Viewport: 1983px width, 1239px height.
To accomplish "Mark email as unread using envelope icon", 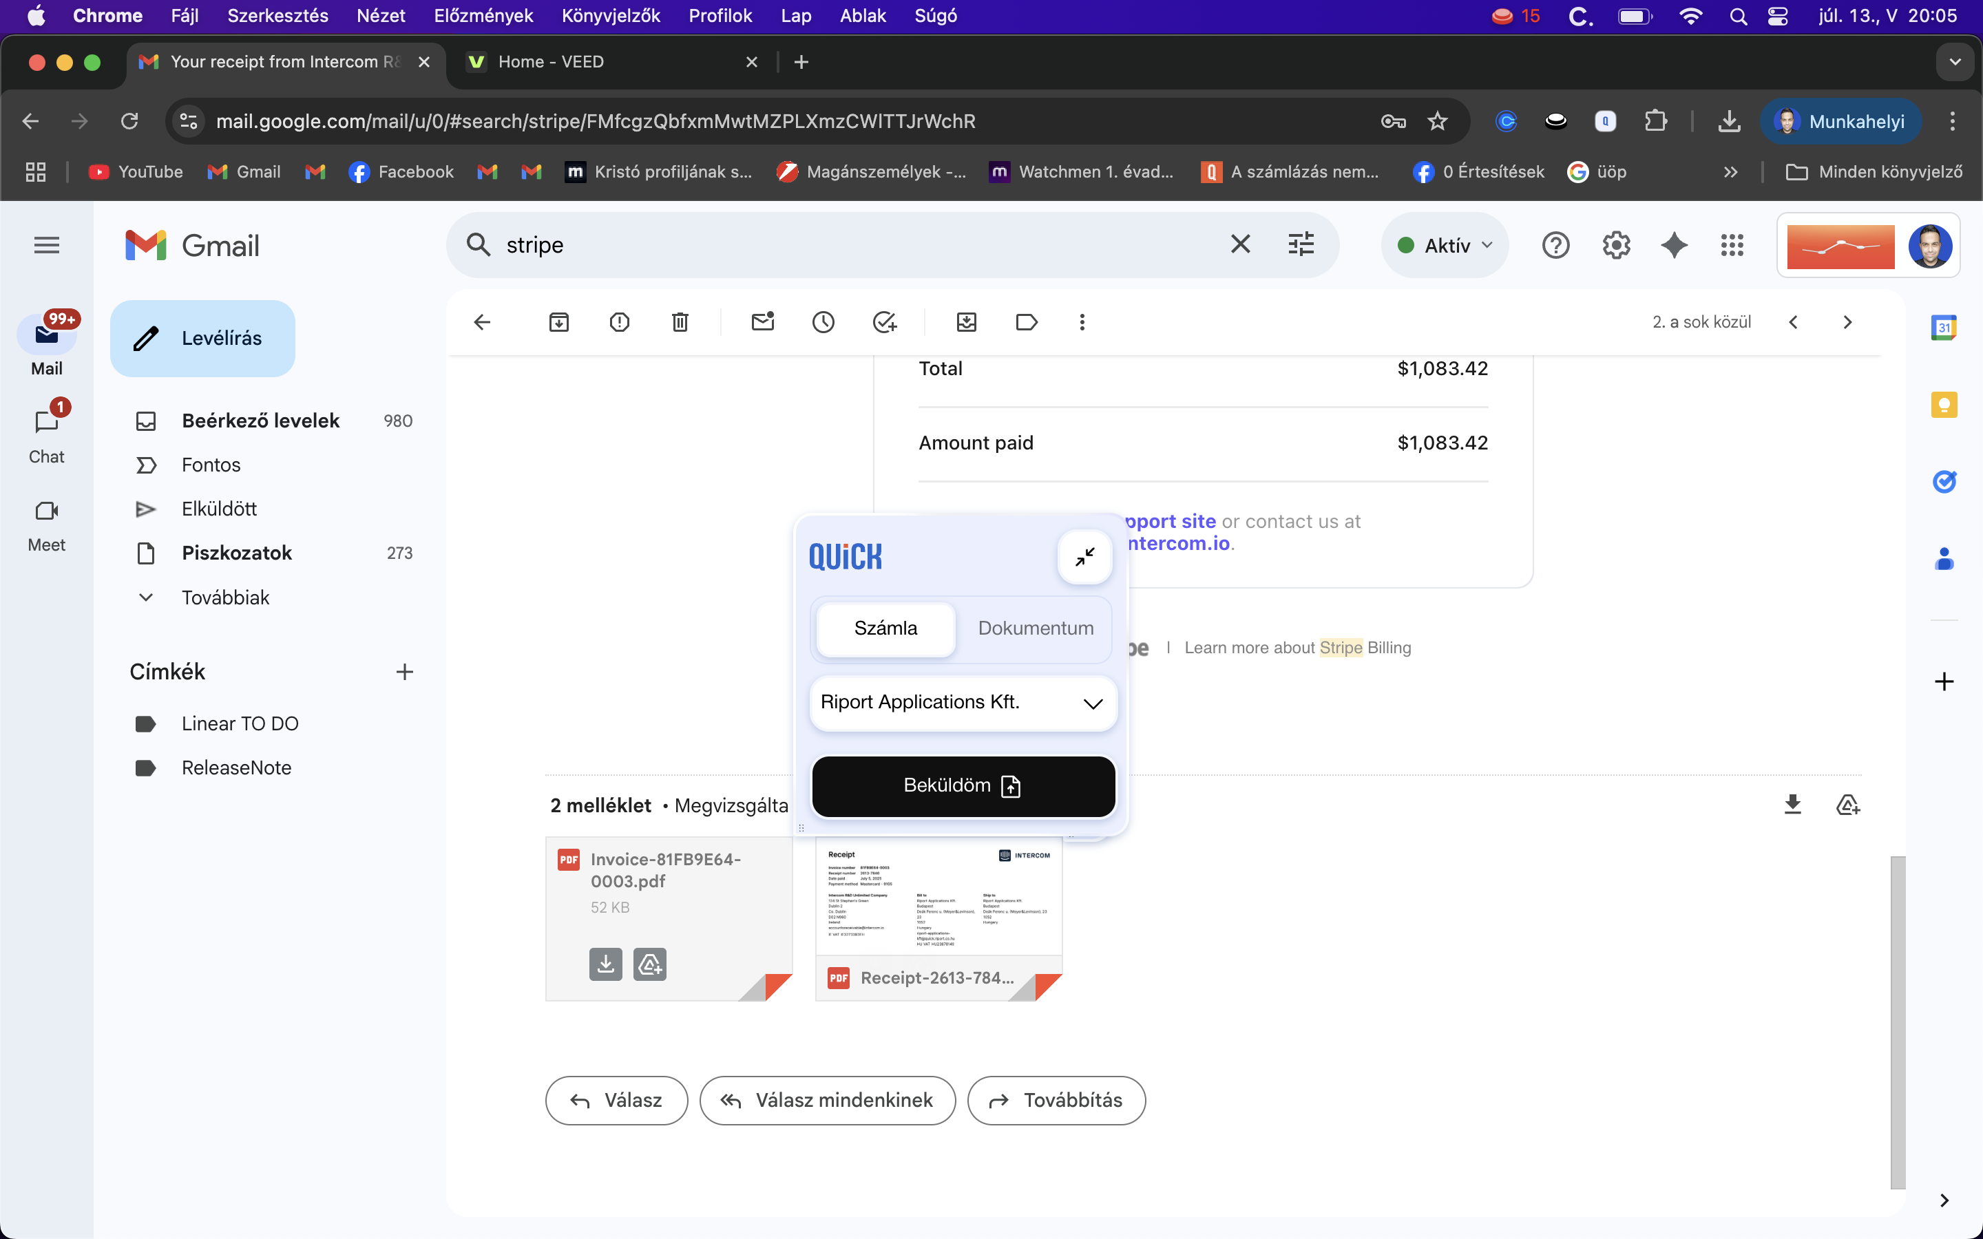I will coord(763,322).
